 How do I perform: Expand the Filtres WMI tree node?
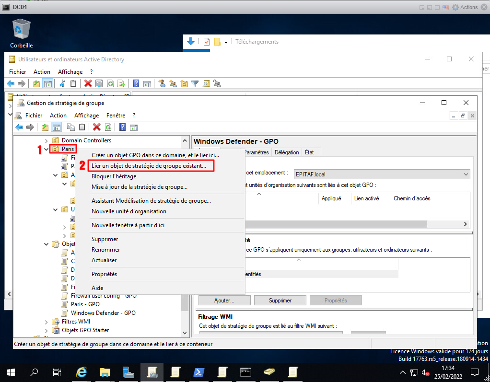(x=47, y=322)
